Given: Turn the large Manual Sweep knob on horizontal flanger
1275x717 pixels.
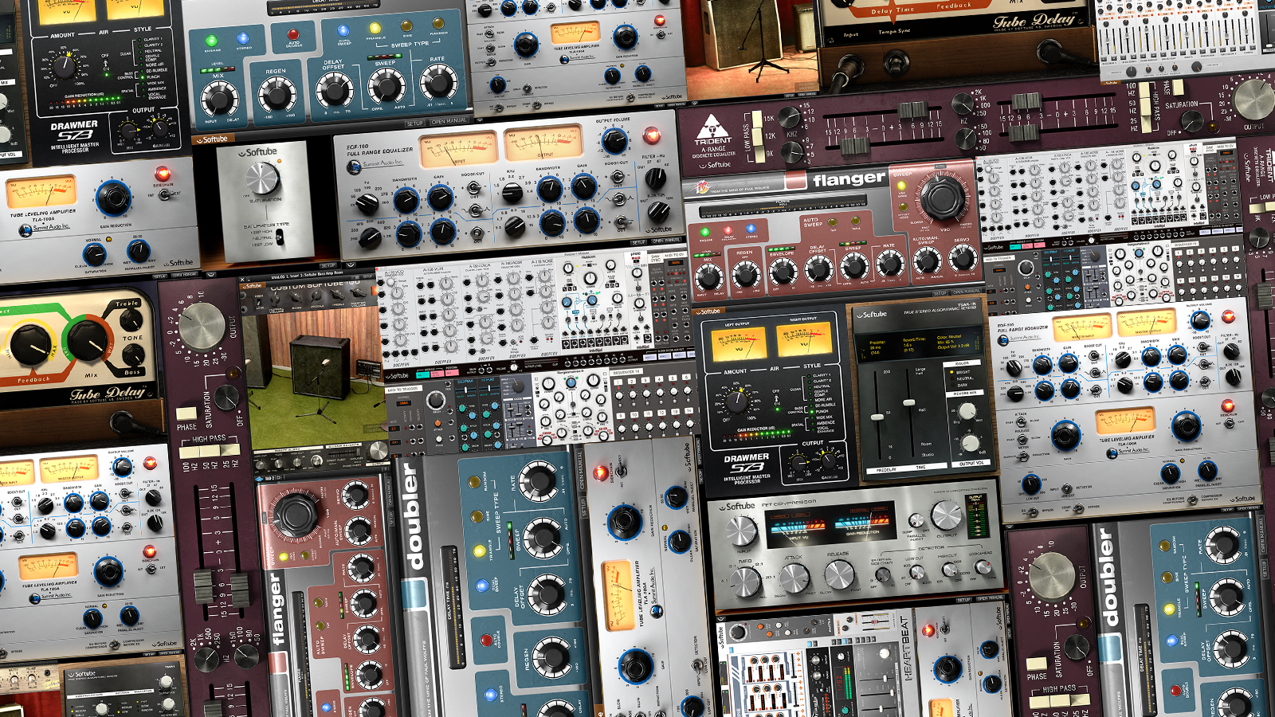Looking at the screenshot, I should point(942,196).
